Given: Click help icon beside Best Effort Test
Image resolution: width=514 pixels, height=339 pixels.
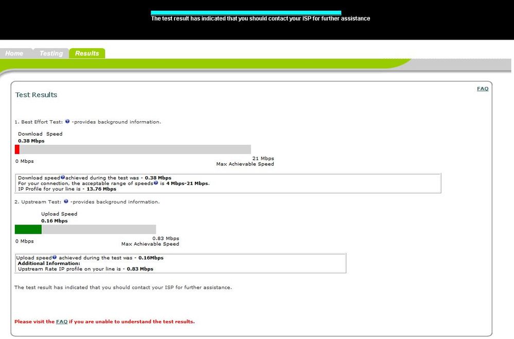Looking at the screenshot, I should (67, 122).
